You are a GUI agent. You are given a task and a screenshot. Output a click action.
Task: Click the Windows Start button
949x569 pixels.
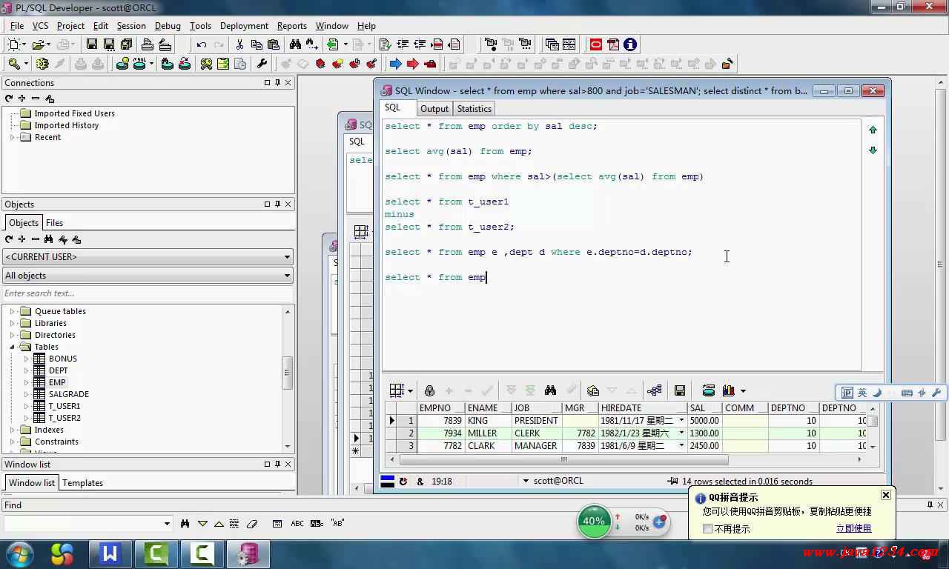coord(20,553)
